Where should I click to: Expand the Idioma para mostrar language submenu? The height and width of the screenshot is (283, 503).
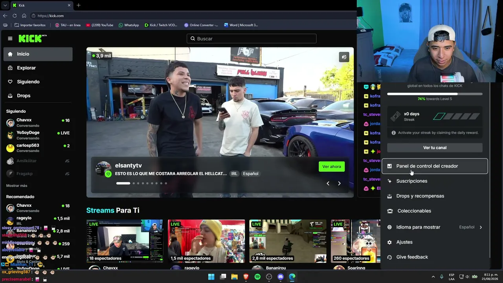coord(435,227)
